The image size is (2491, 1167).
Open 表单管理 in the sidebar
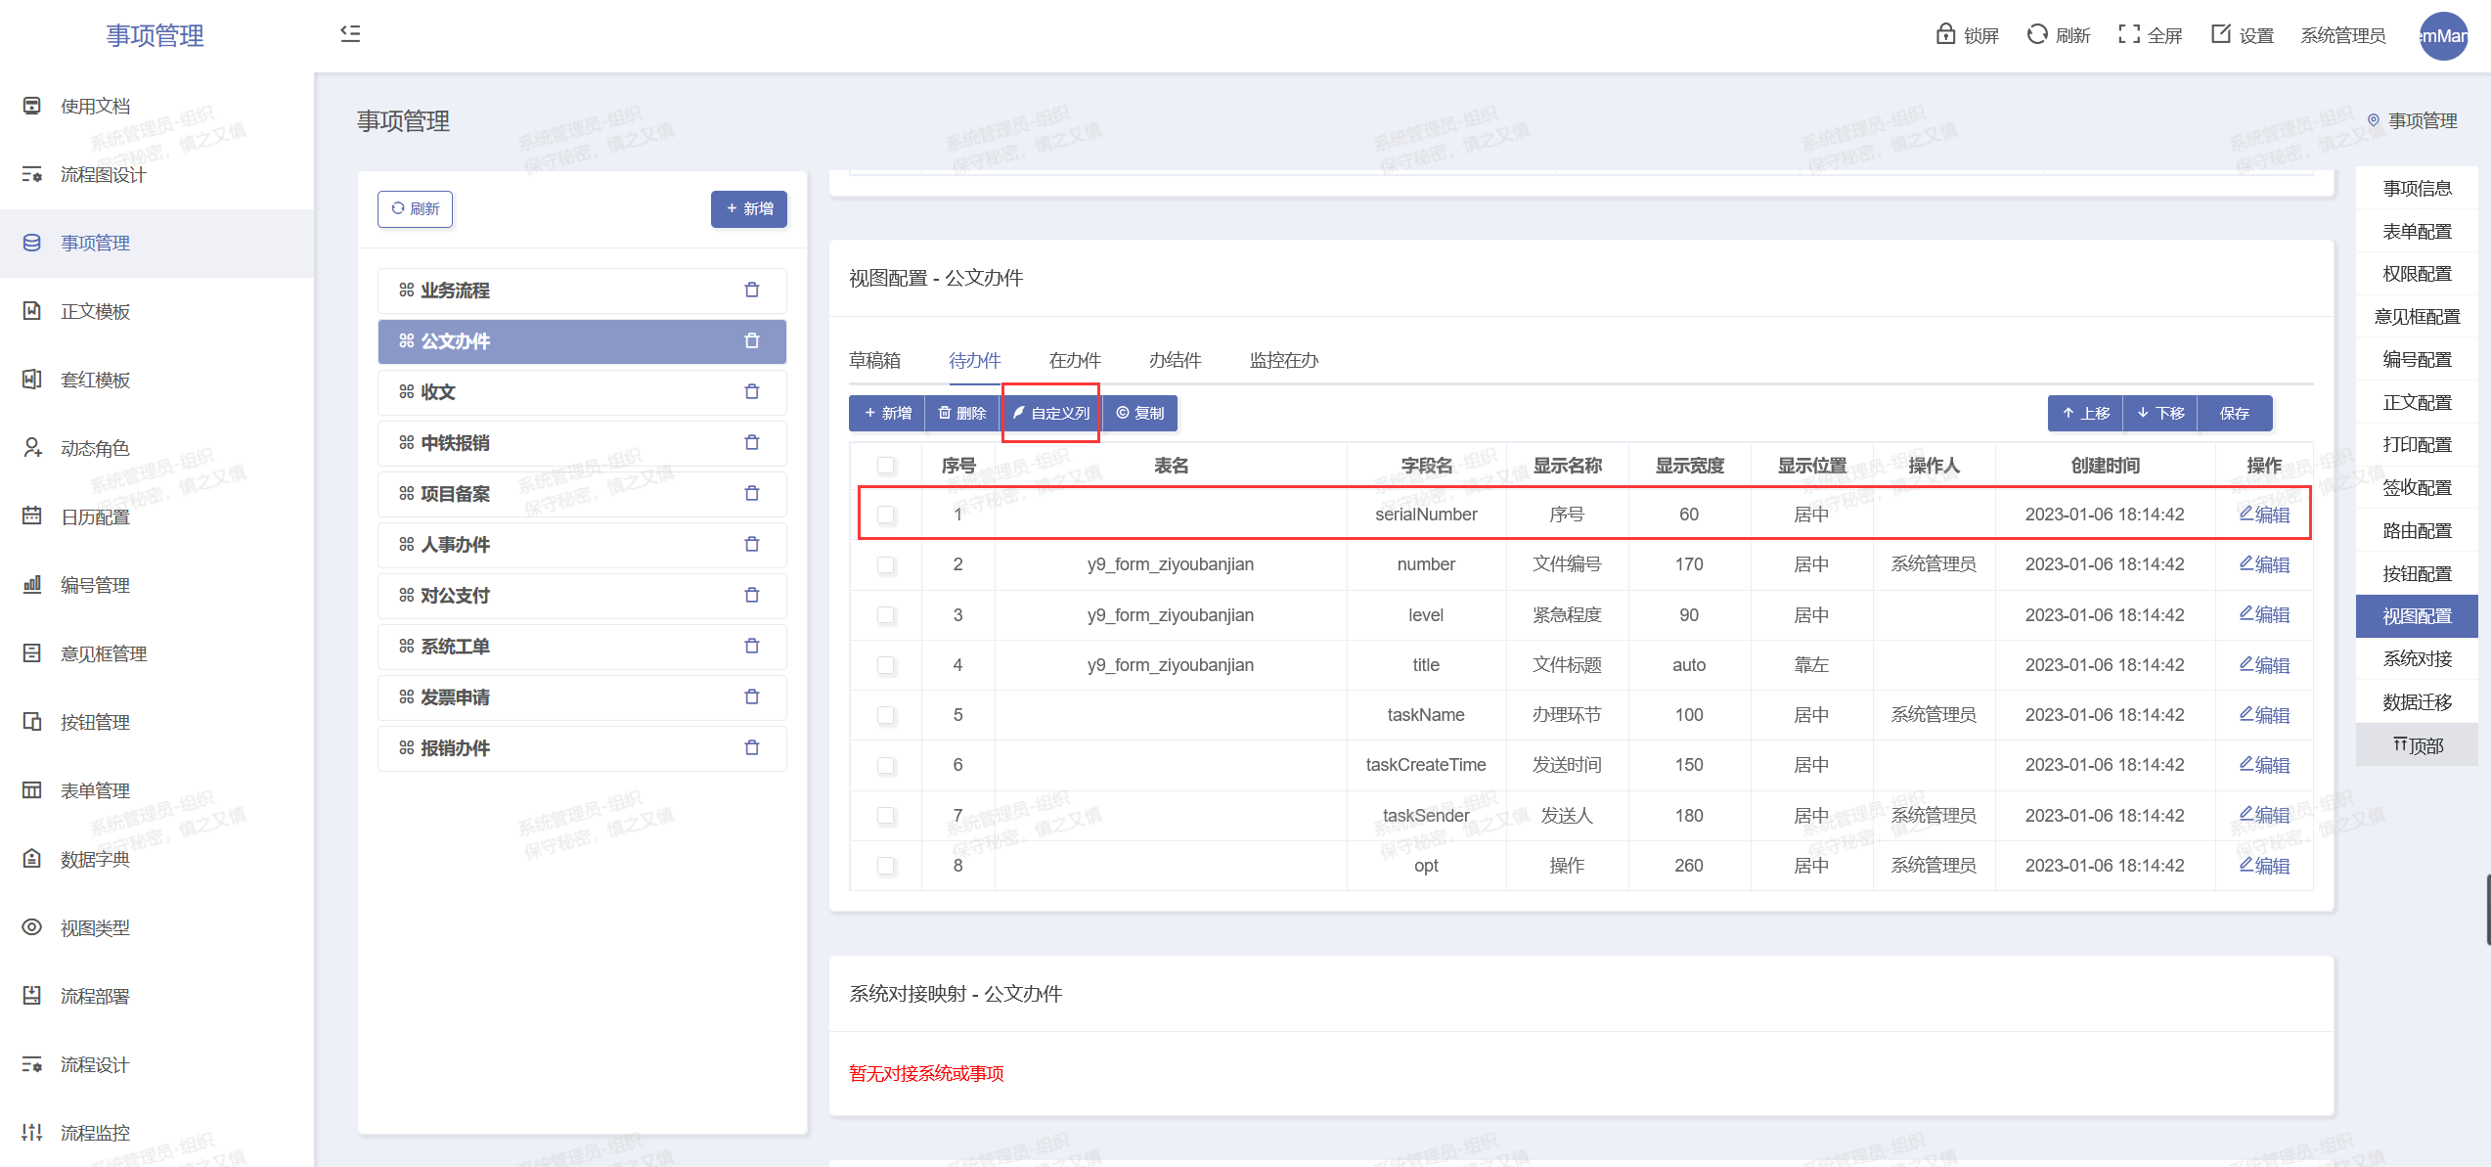(x=95, y=790)
